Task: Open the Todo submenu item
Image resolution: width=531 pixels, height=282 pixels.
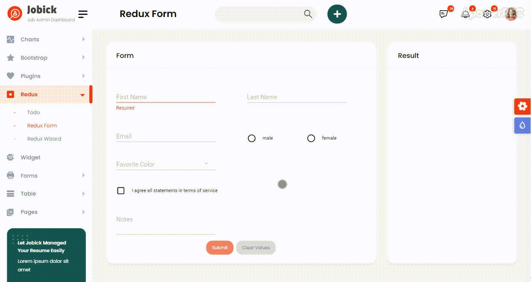Action: point(33,112)
